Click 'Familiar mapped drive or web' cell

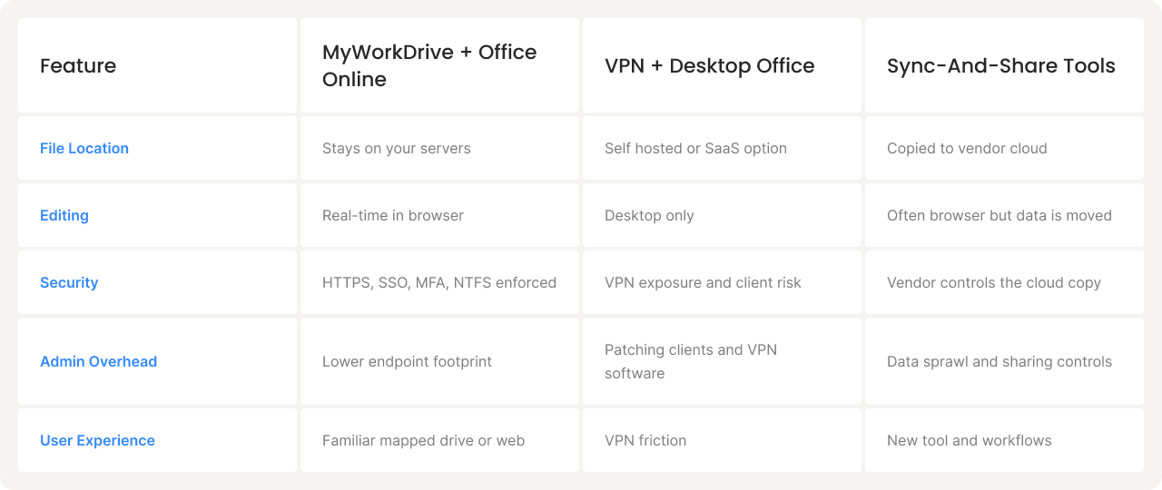tap(423, 440)
